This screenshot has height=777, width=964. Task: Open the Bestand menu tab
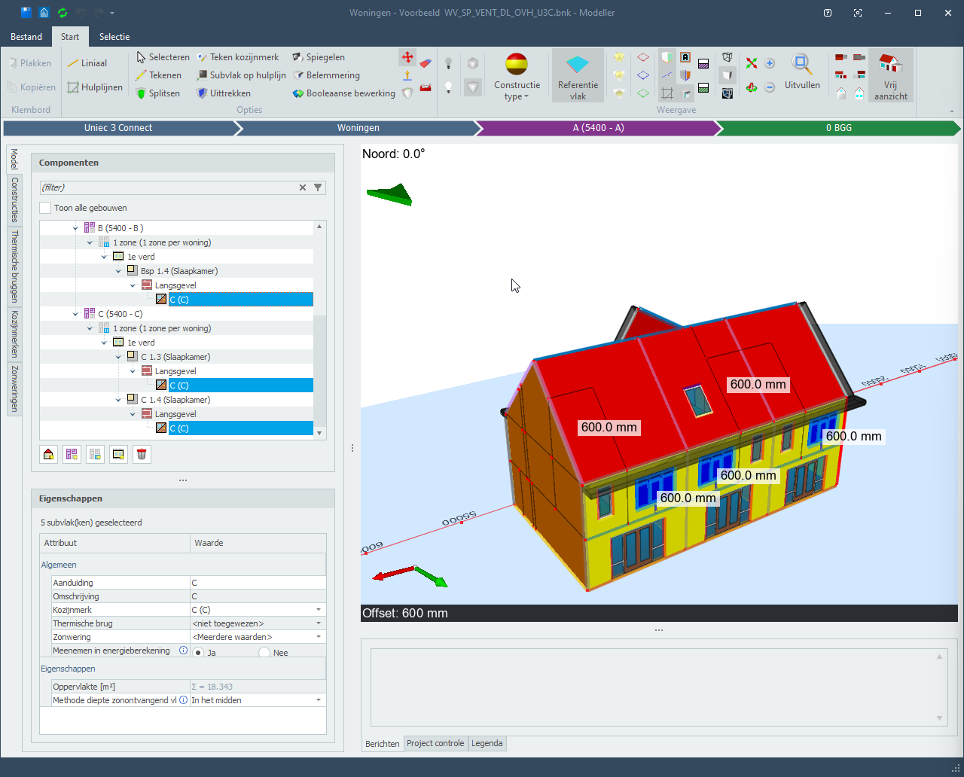click(26, 37)
